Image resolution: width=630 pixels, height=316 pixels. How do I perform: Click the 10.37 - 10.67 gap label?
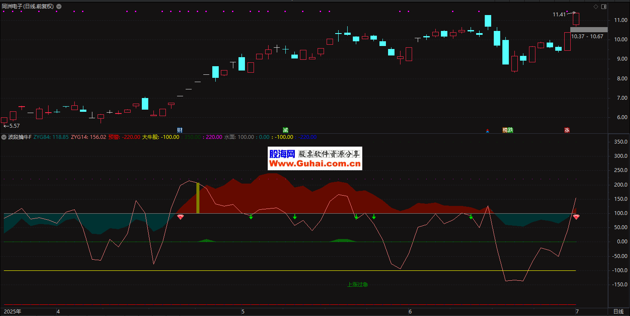pyautogui.click(x=587, y=37)
